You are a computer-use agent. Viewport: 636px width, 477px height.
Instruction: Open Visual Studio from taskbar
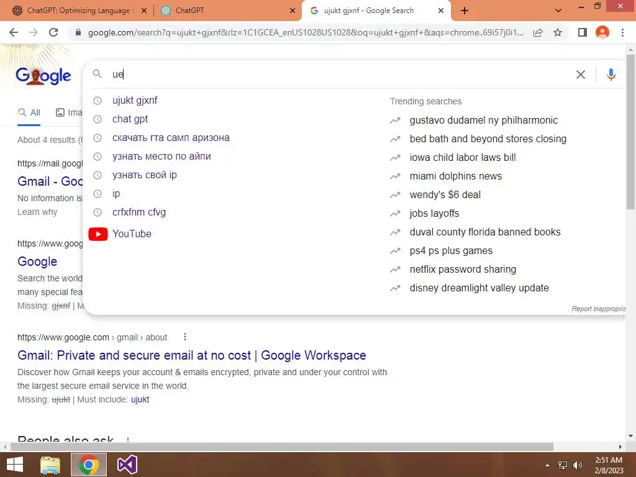click(x=127, y=465)
